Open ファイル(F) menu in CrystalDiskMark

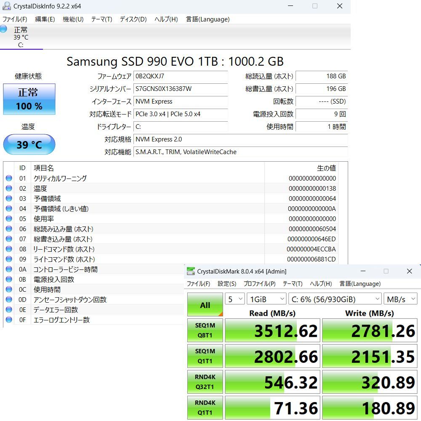click(x=198, y=284)
